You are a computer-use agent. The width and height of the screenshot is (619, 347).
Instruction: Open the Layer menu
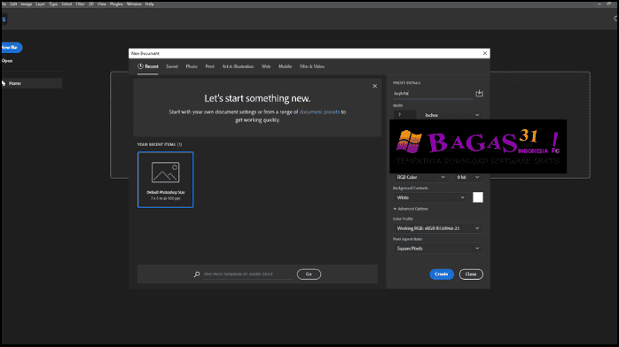click(40, 4)
